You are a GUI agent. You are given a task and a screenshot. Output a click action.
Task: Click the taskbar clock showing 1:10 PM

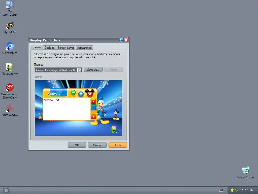(248, 190)
